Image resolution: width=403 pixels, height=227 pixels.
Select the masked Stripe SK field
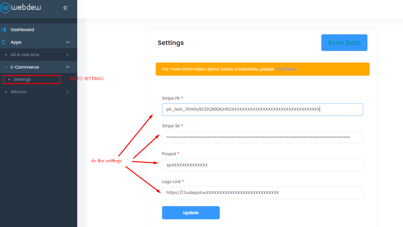click(262, 137)
